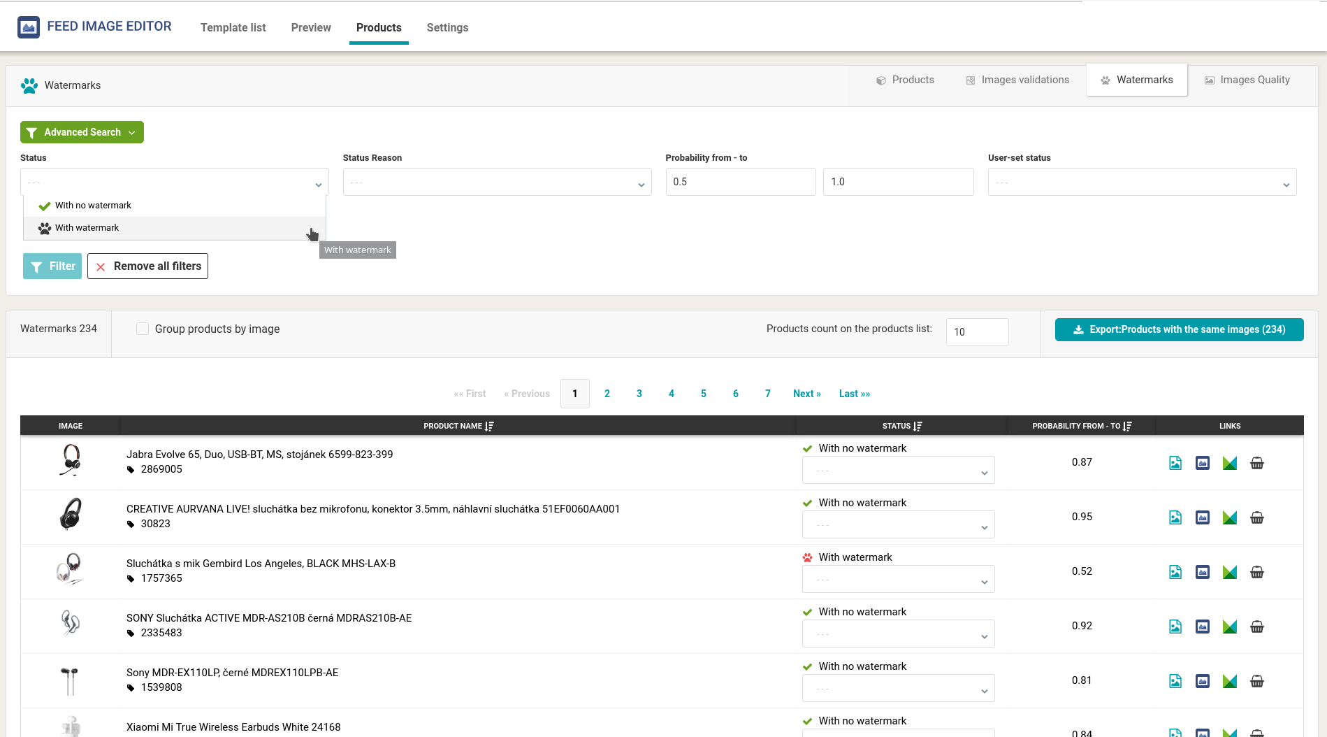Edit products count field showing 10
Viewport: 1327px width, 737px height.
point(977,331)
